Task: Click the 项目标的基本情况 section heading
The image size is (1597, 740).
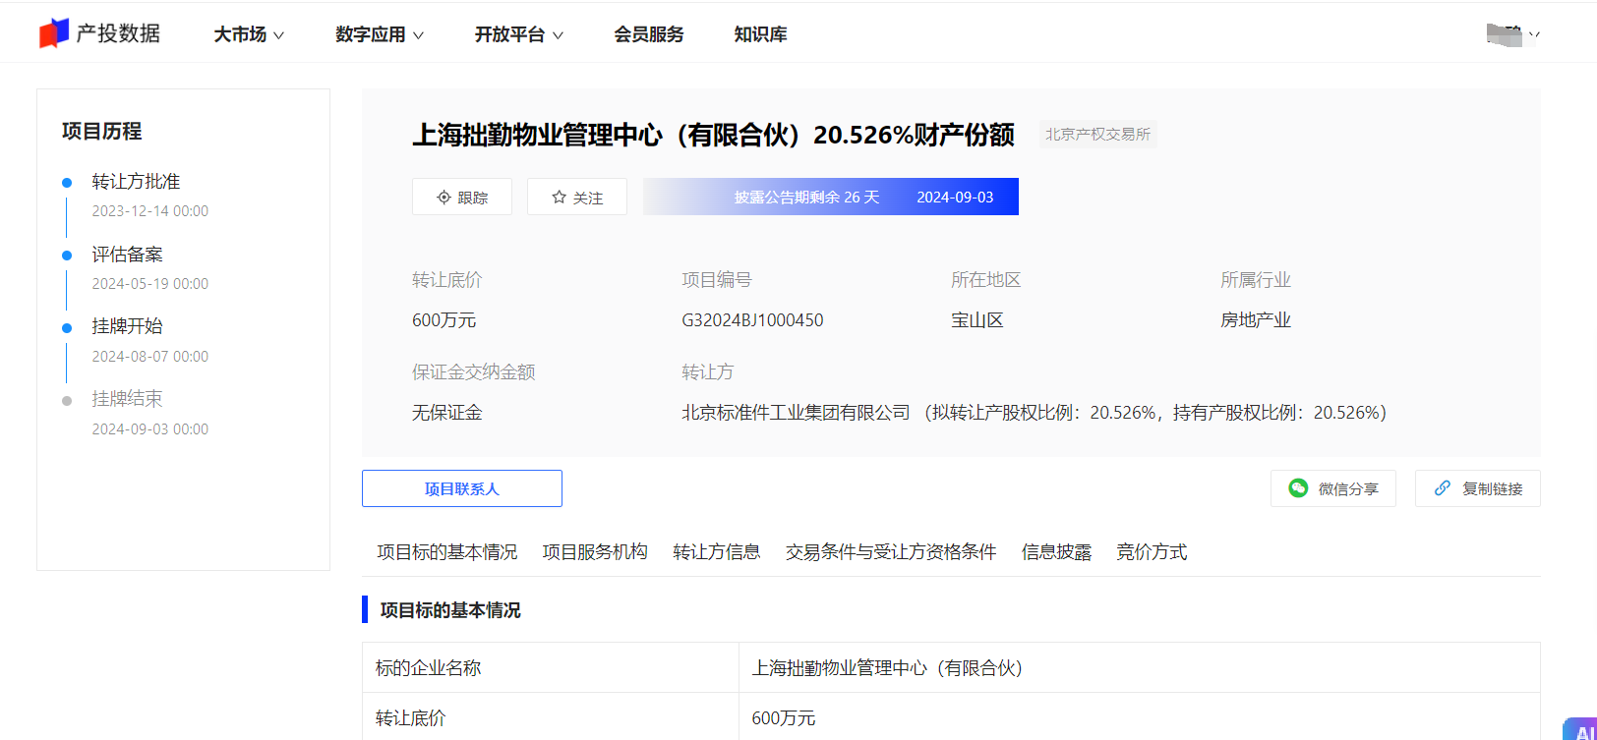Action: pos(450,610)
